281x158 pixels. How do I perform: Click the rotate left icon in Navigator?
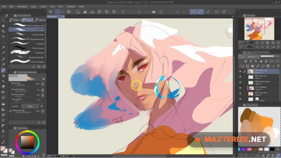click(x=257, y=47)
